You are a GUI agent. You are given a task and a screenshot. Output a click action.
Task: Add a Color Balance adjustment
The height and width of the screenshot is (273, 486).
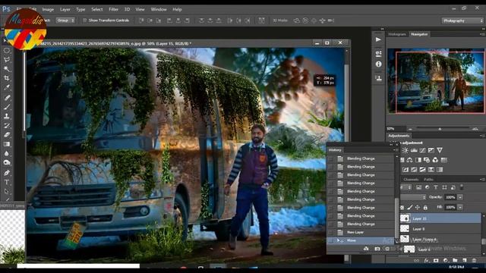409,160
